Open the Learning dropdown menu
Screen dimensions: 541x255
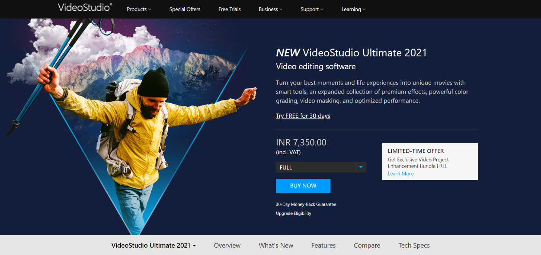click(353, 9)
